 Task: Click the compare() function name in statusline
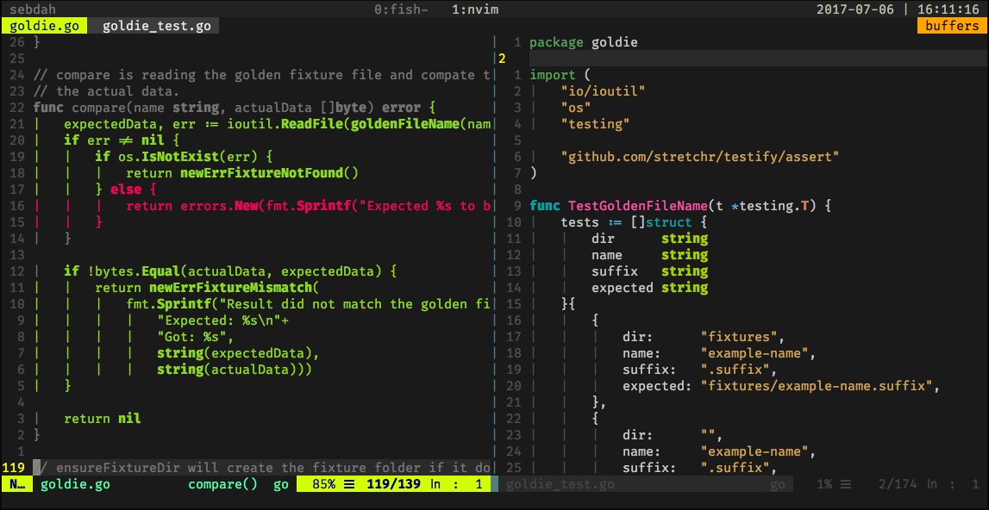pyautogui.click(x=222, y=484)
